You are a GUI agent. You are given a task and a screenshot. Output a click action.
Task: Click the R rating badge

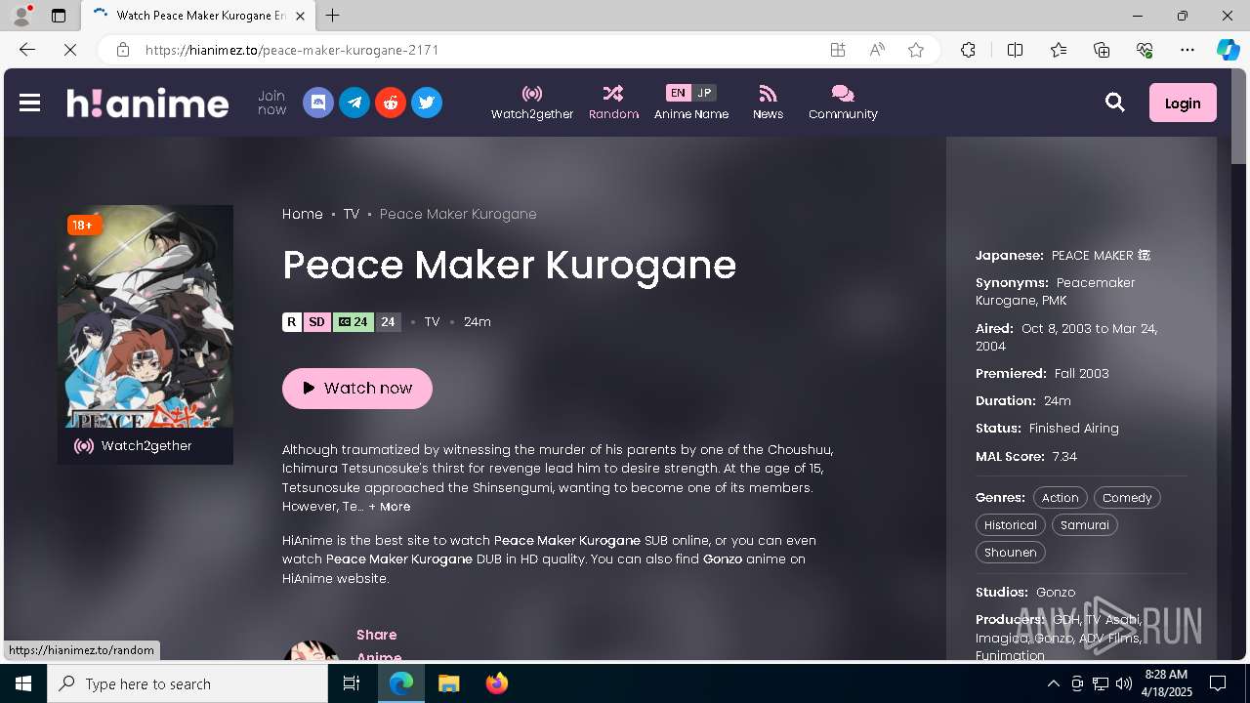click(x=291, y=322)
